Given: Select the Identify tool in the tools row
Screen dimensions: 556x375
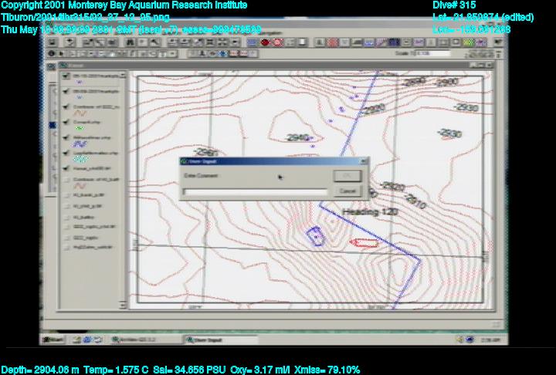Looking at the screenshot, I should tap(52, 54).
